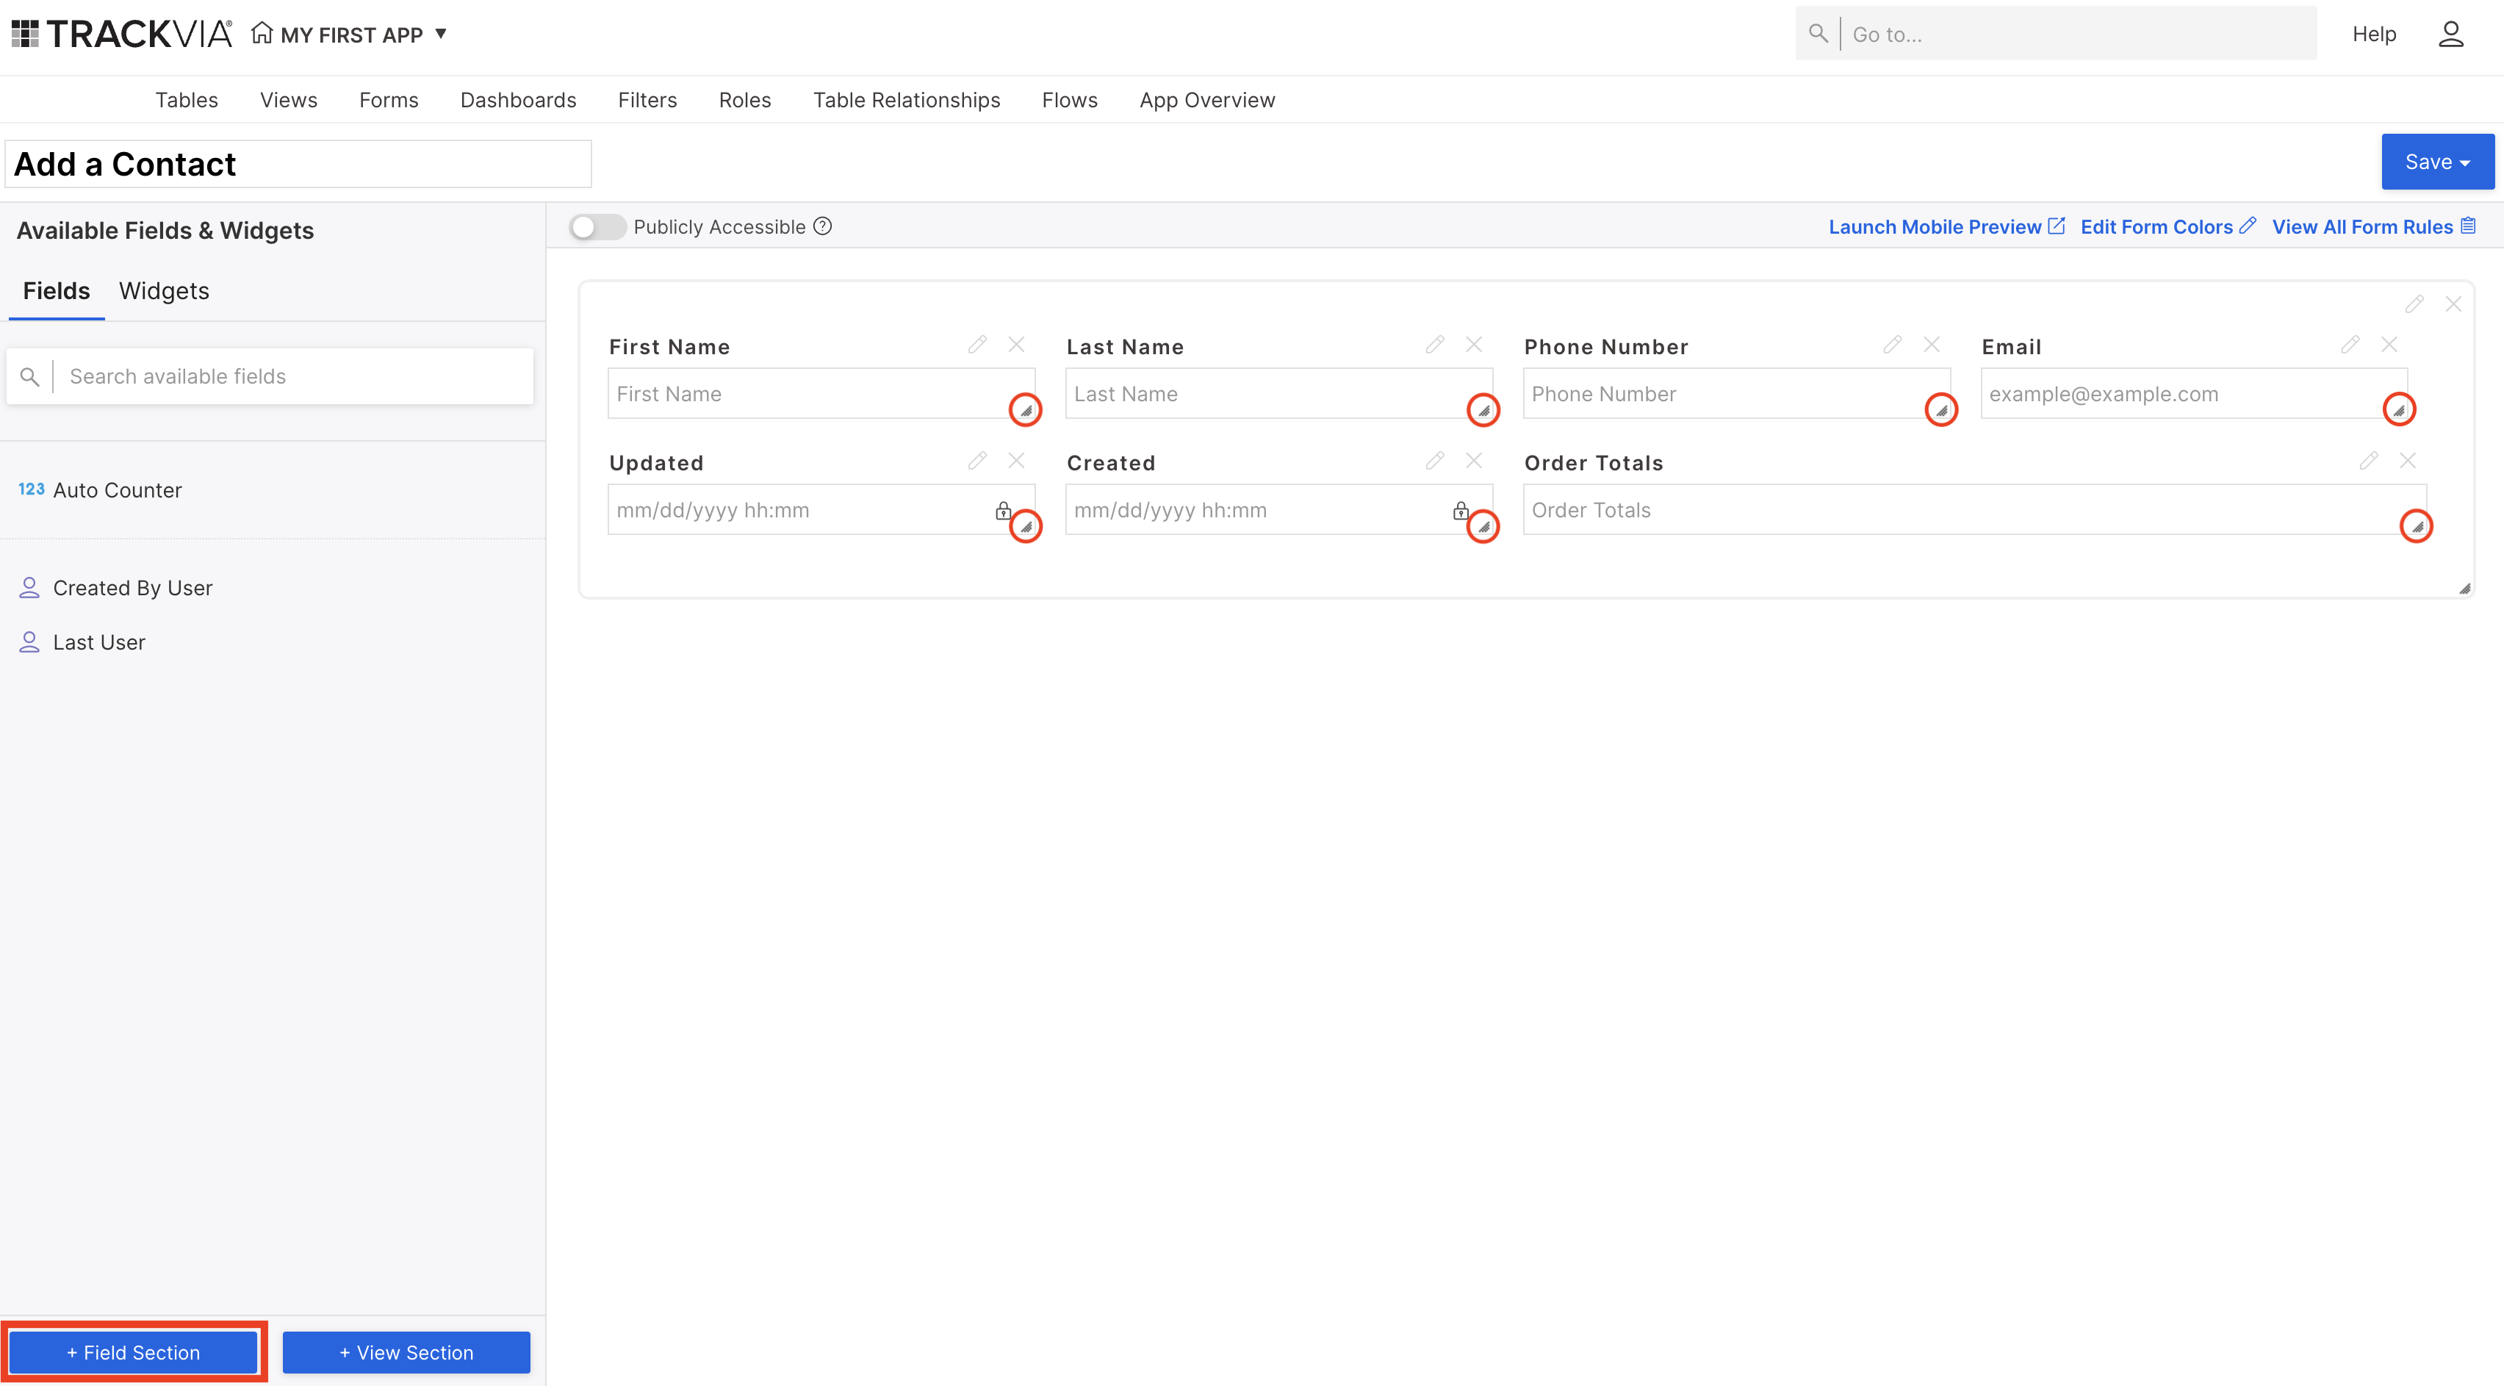Open the Dashboards menu
The height and width of the screenshot is (1386, 2504).
click(x=518, y=100)
